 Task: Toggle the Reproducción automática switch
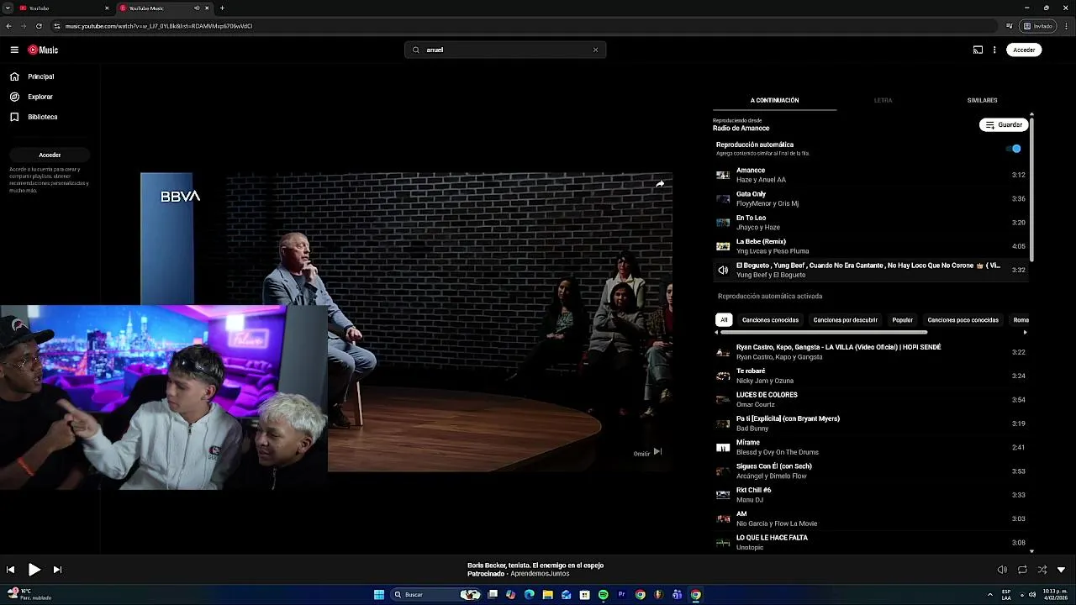click(1013, 149)
